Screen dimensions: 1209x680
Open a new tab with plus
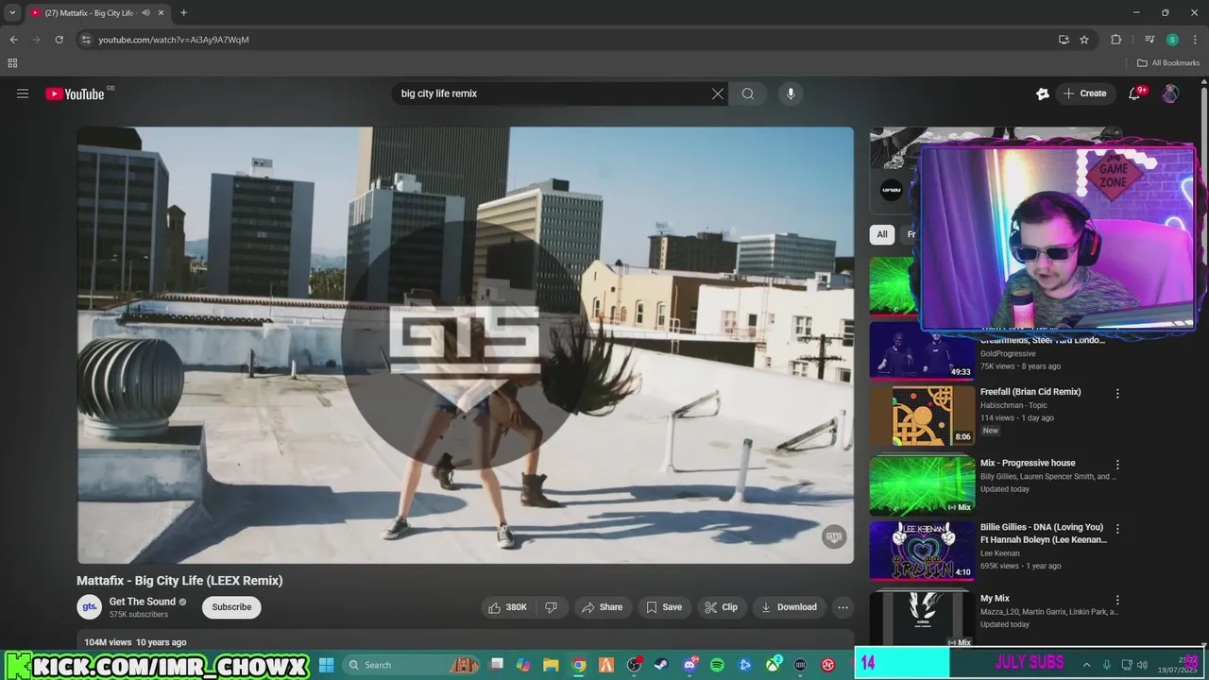pyautogui.click(x=183, y=13)
